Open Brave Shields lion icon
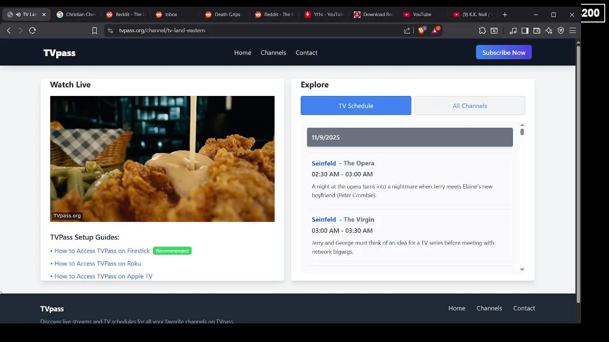The height and width of the screenshot is (342, 609). pos(422,30)
